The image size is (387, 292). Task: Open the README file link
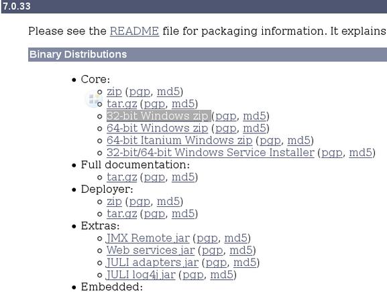[x=134, y=31]
